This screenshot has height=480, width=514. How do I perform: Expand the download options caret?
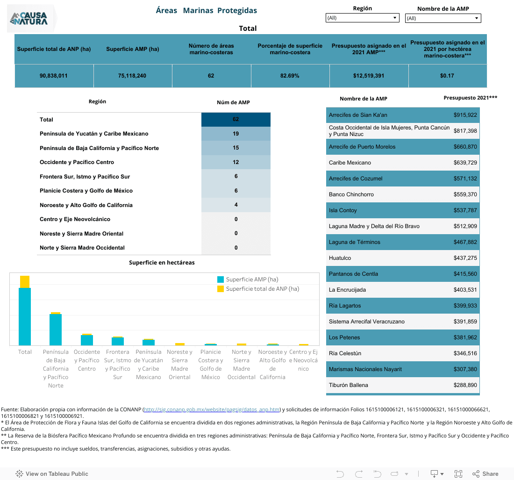[x=442, y=474]
